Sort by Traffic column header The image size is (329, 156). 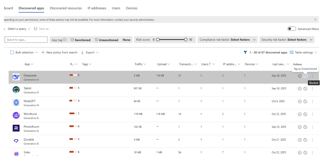[x=140, y=64]
